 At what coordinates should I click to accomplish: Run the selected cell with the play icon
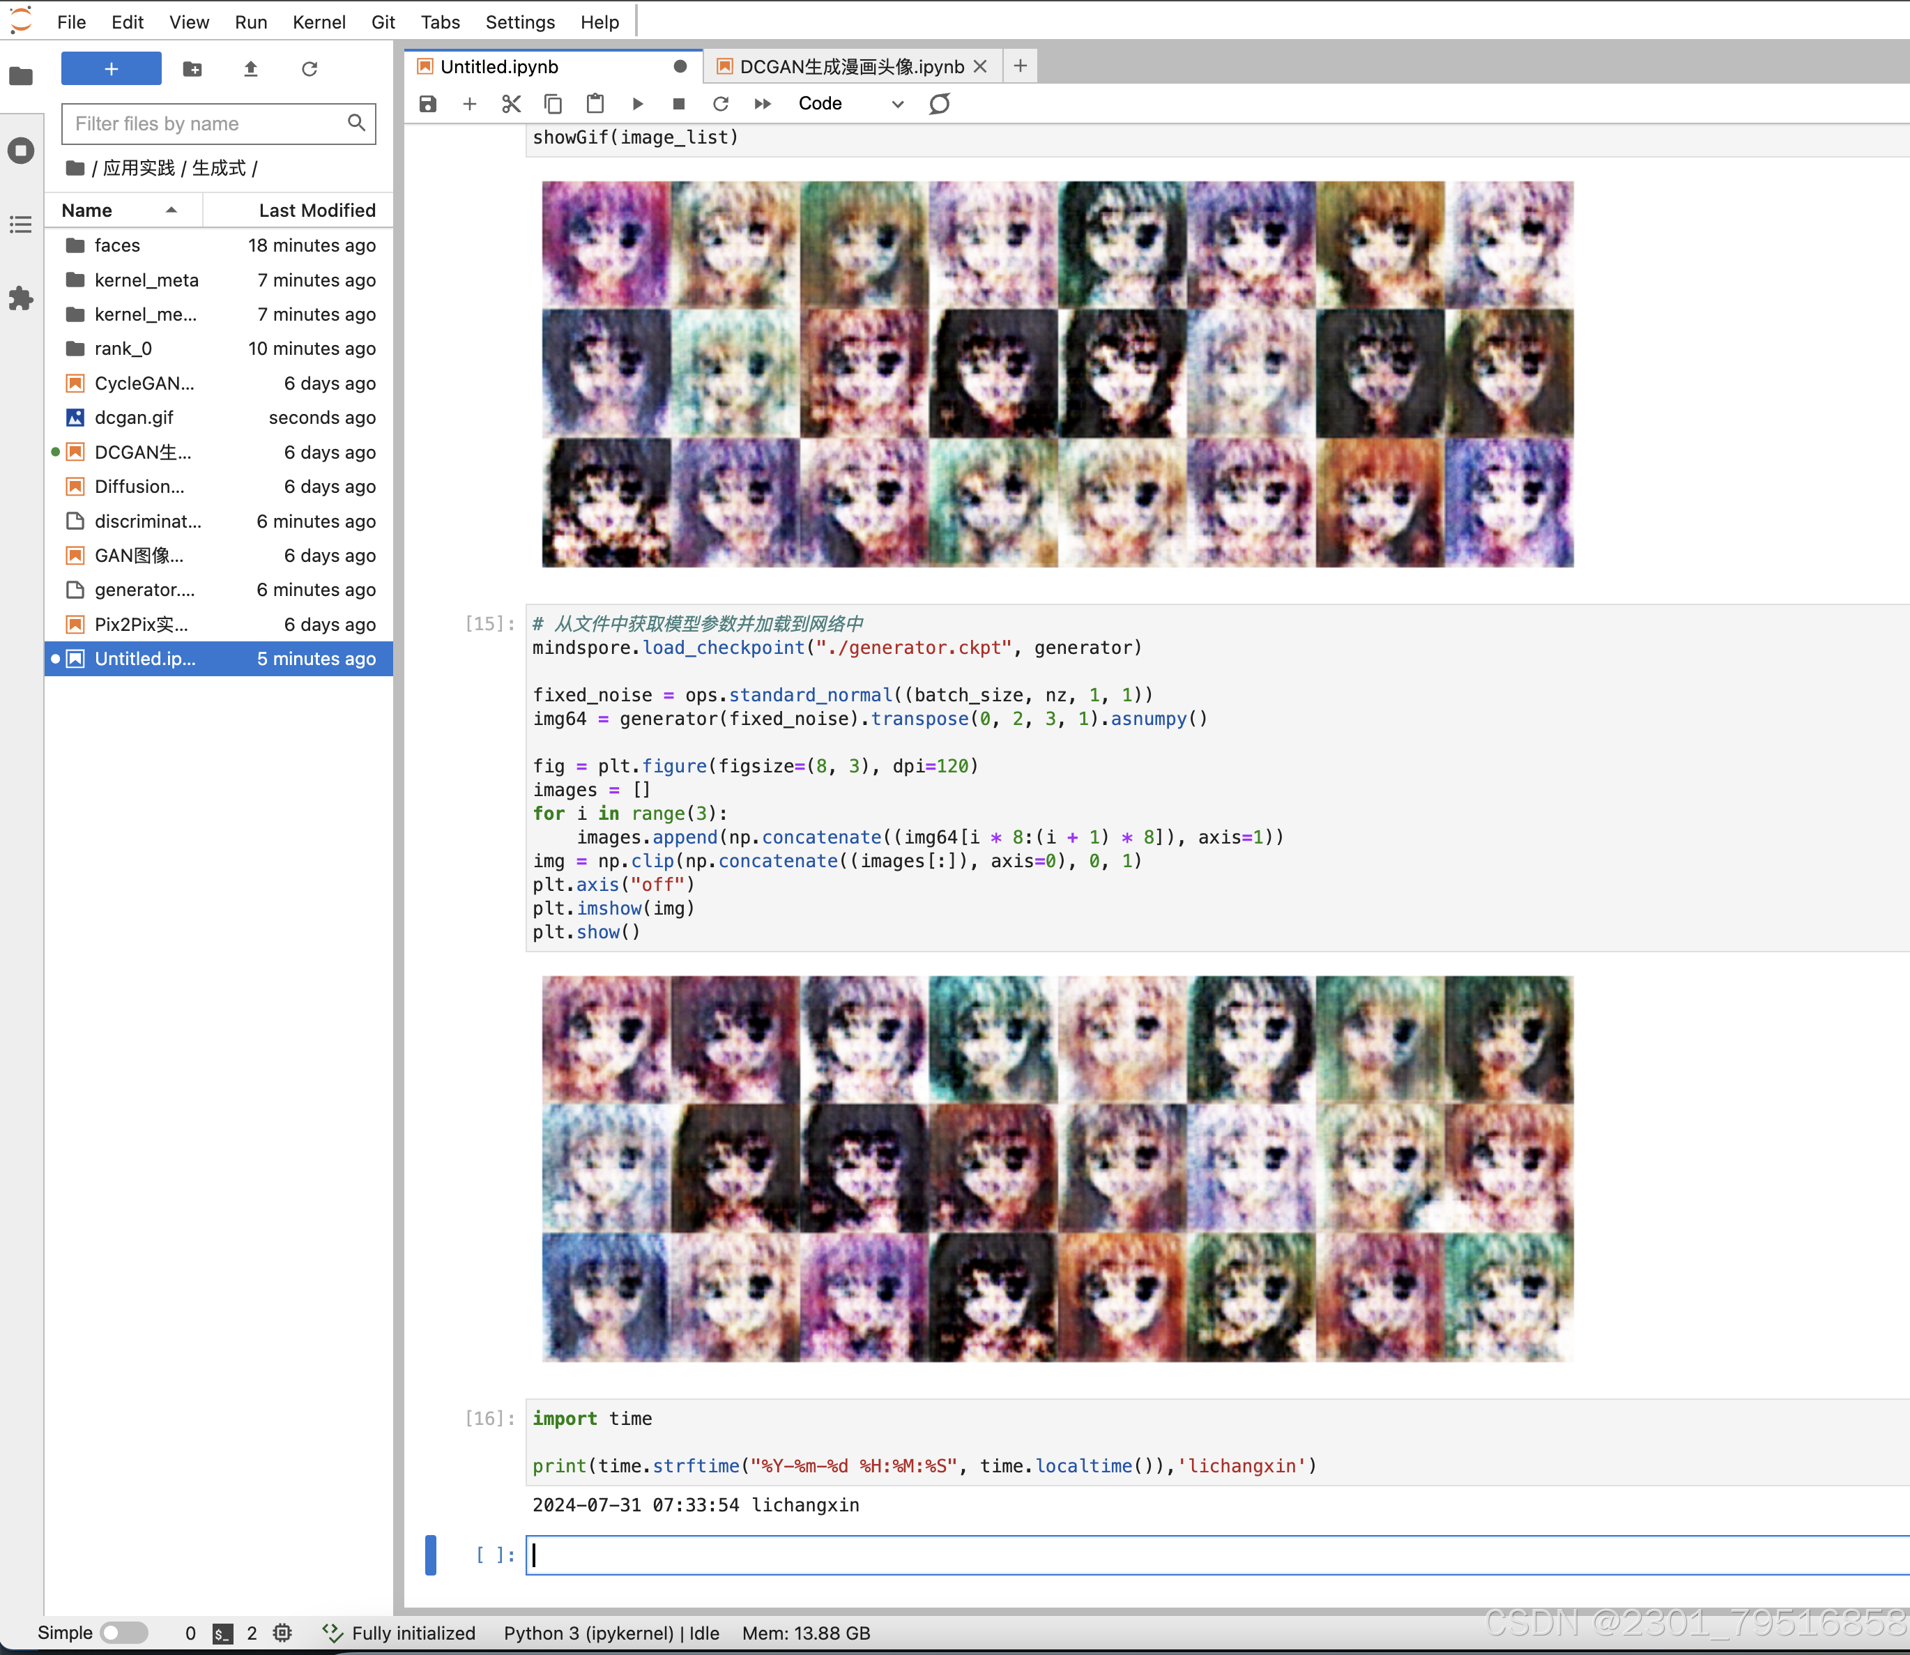(637, 103)
